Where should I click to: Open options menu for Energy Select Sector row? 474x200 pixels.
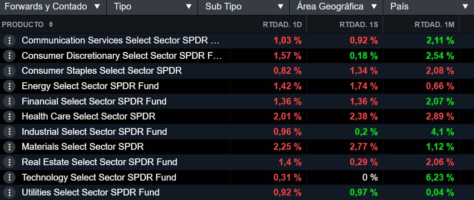[10, 86]
